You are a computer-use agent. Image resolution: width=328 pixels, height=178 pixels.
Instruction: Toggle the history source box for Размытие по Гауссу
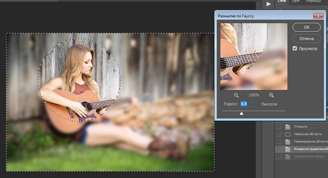pyautogui.click(x=279, y=157)
